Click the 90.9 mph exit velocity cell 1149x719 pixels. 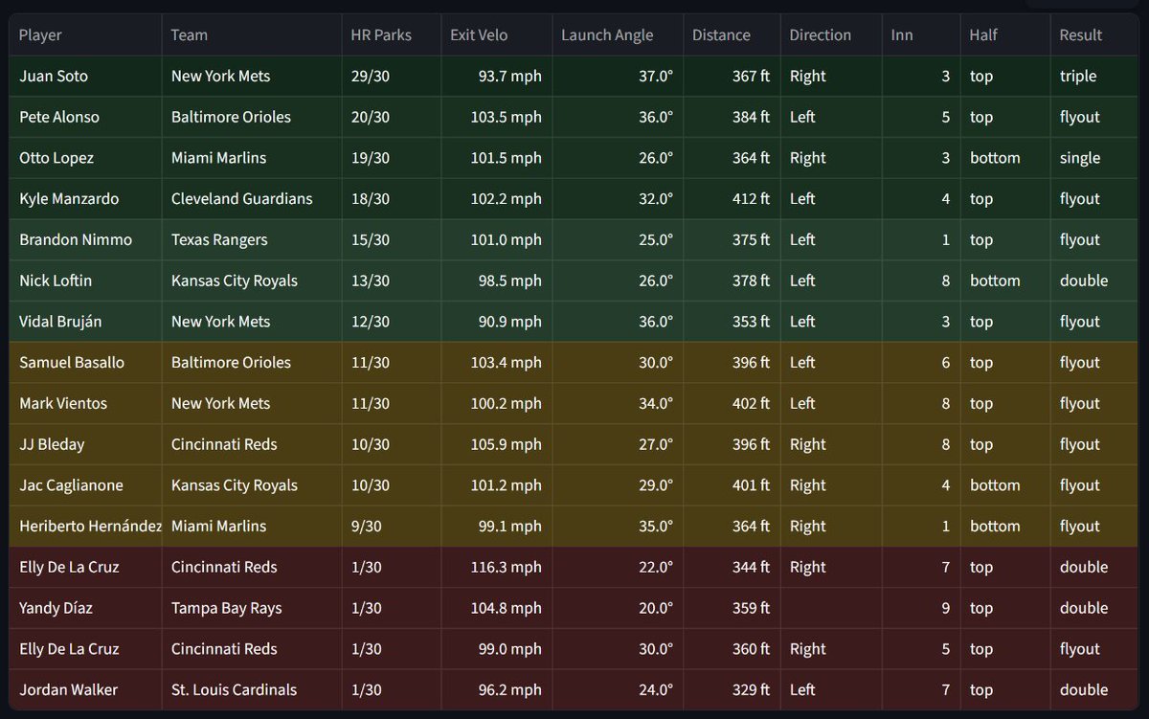(x=496, y=322)
